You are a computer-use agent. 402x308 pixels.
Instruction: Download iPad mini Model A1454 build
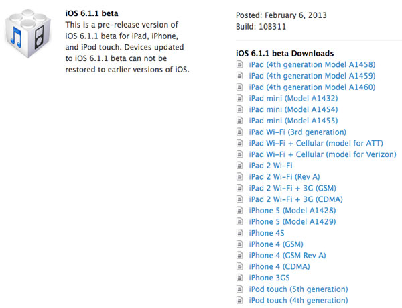pyautogui.click(x=293, y=109)
